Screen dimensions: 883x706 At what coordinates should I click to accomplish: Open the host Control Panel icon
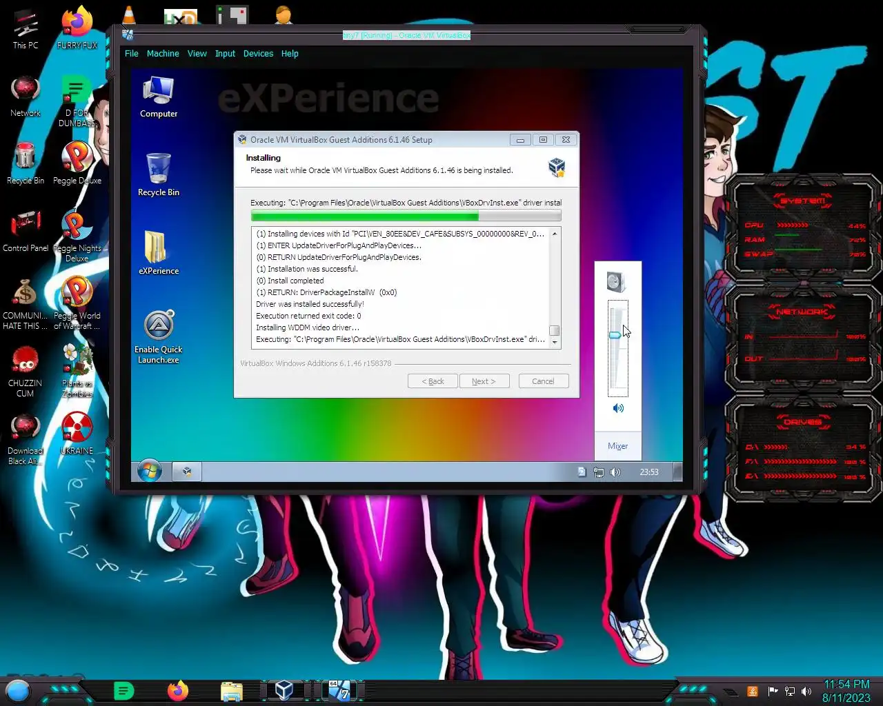26,231
